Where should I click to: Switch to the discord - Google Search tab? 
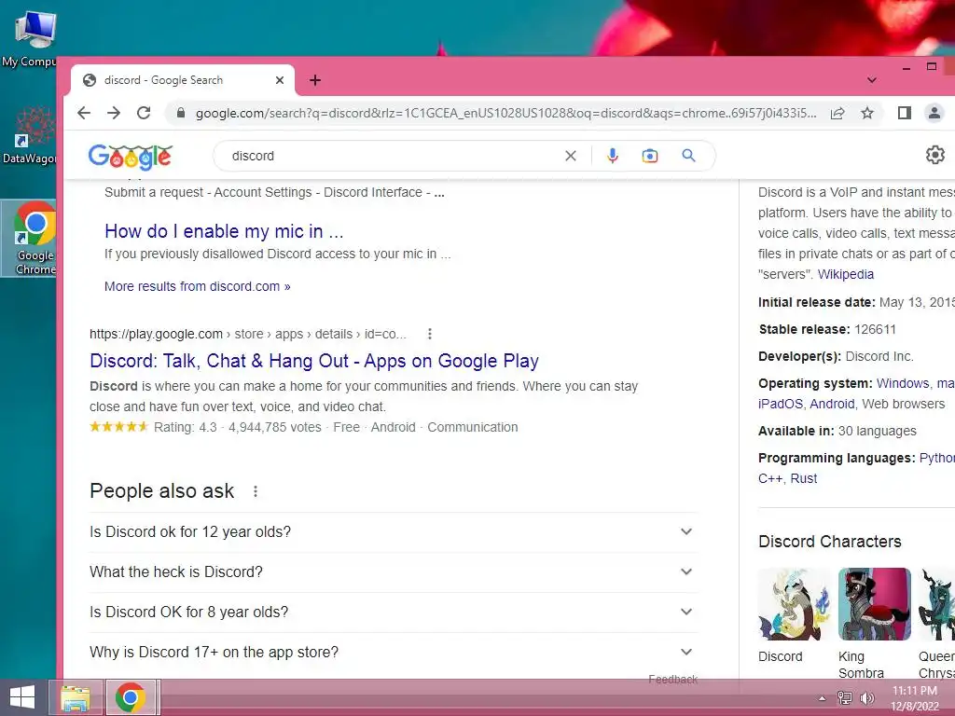click(183, 80)
